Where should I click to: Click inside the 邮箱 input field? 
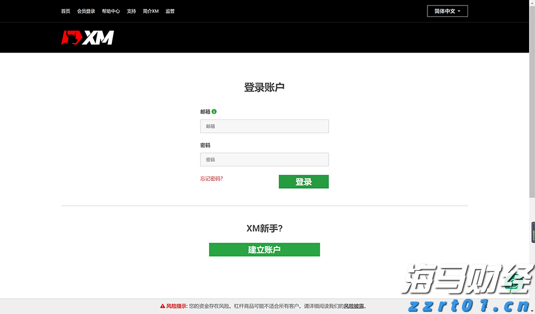[264, 126]
